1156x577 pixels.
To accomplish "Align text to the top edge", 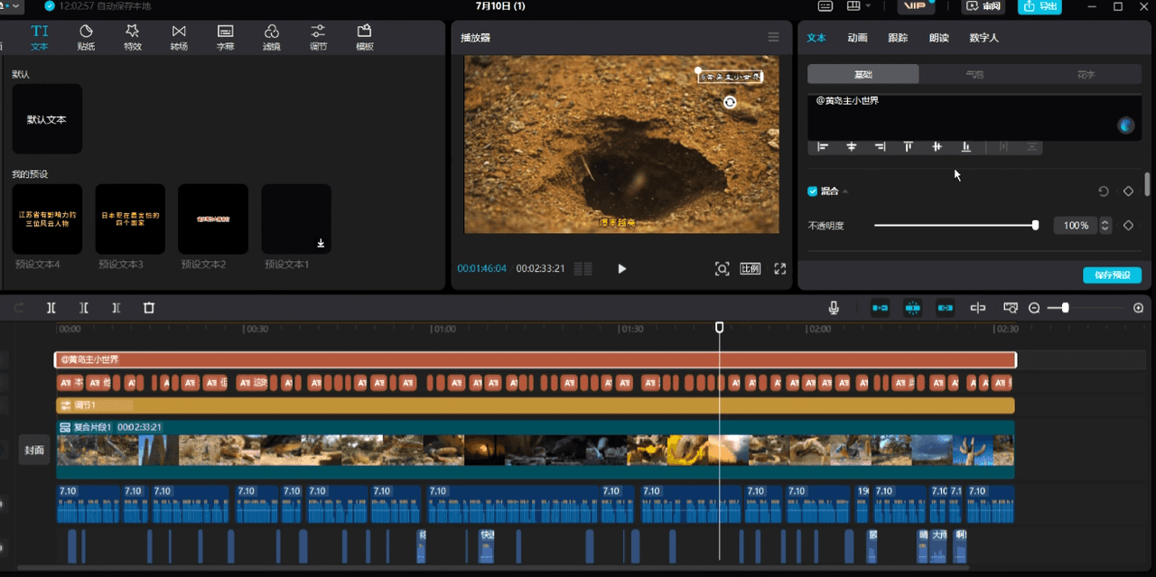I will click(909, 146).
